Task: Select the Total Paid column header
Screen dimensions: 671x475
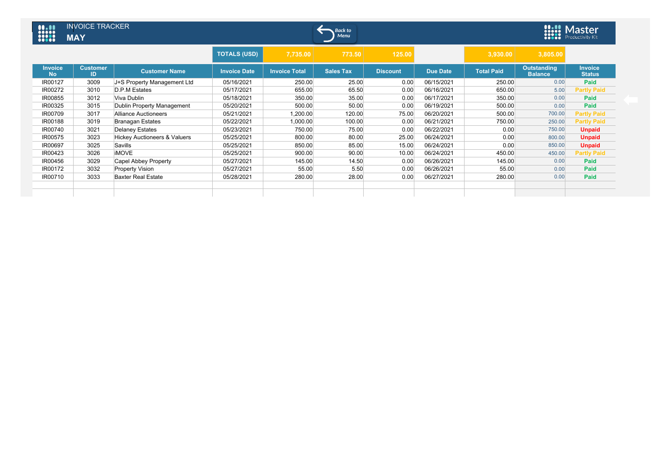Action: 489,71
